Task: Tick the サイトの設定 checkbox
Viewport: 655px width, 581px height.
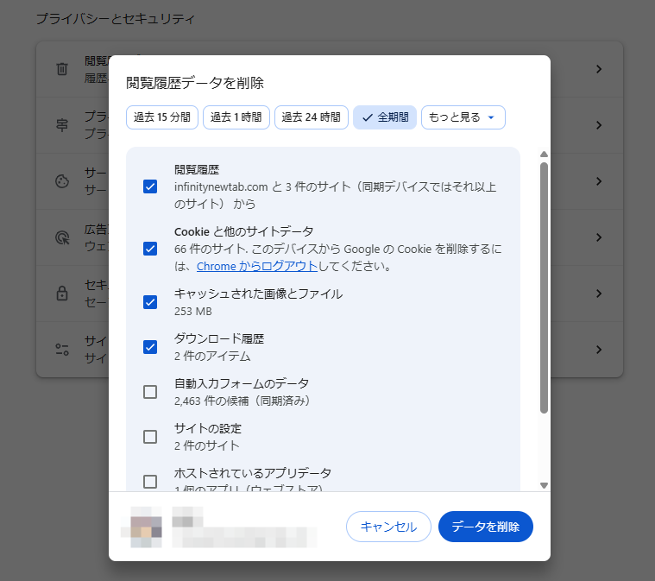Action: (x=150, y=437)
